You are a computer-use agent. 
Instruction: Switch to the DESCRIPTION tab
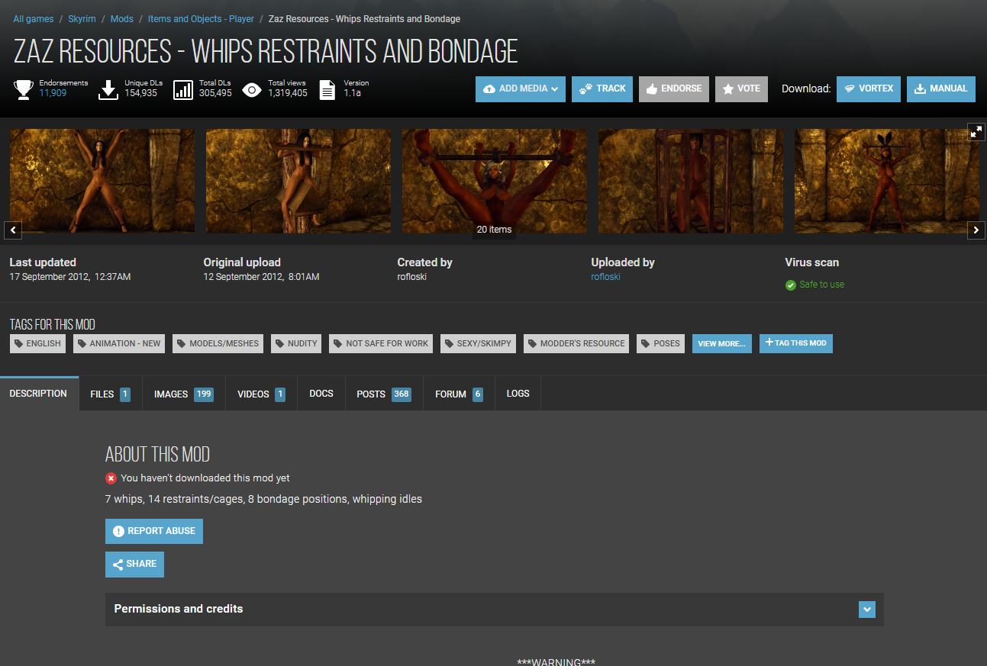pyautogui.click(x=38, y=394)
